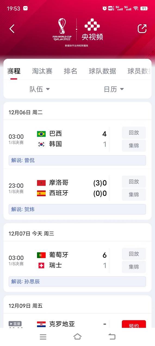Image resolution: width=155 pixels, height=346 pixels.
Task: Tap the Portugal flag icon
Action: (x=41, y=255)
